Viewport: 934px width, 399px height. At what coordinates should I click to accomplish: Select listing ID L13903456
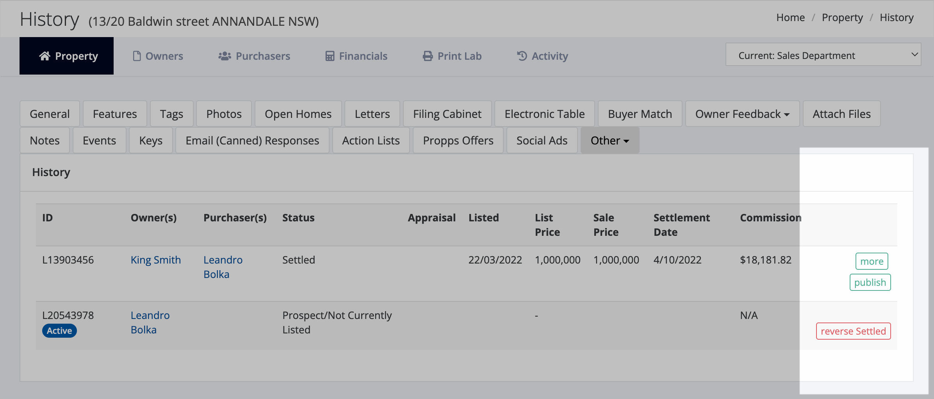[68, 260]
